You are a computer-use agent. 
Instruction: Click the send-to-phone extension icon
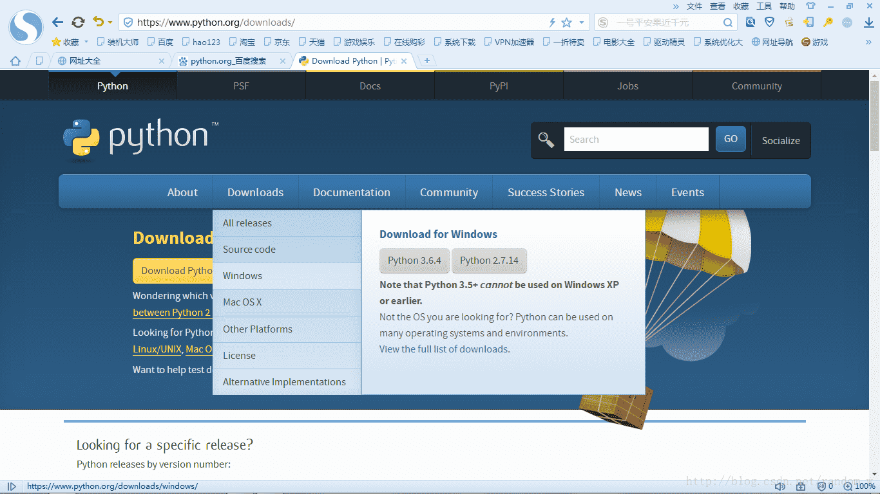coord(808,23)
